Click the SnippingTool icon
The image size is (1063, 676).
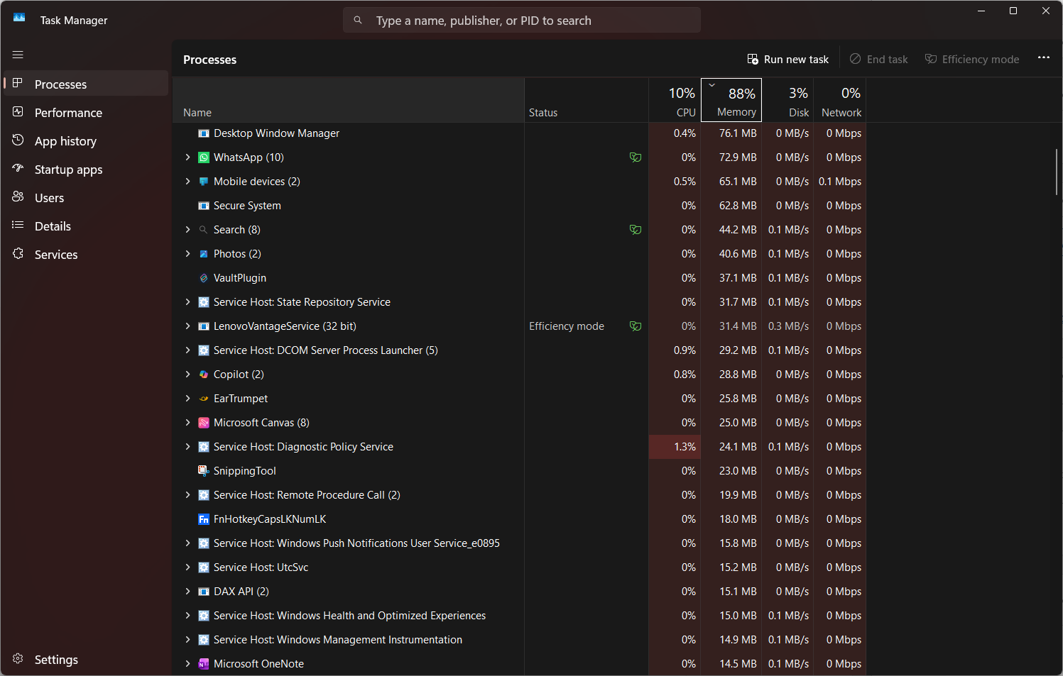tap(204, 471)
